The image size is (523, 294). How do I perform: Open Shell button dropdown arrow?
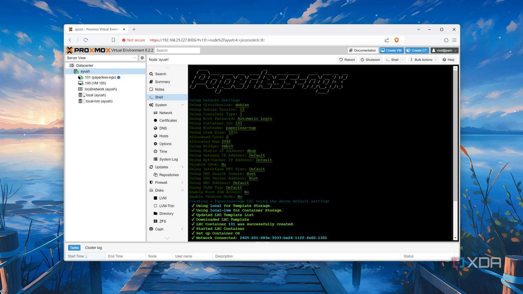pos(403,60)
